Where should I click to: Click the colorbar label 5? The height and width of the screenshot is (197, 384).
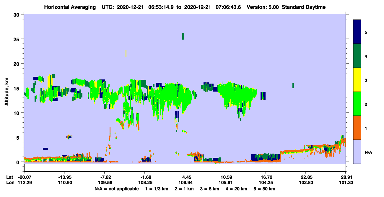(x=366, y=32)
